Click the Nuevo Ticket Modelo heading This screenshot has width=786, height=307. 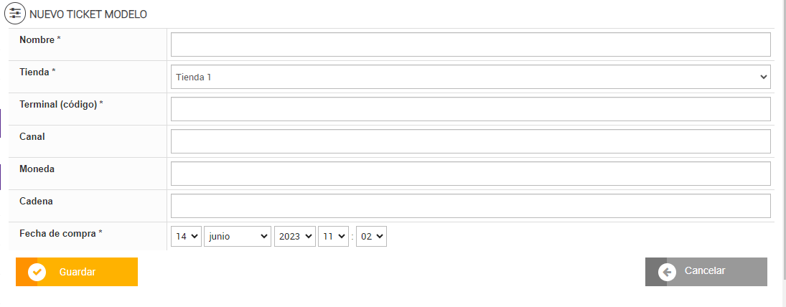click(88, 14)
